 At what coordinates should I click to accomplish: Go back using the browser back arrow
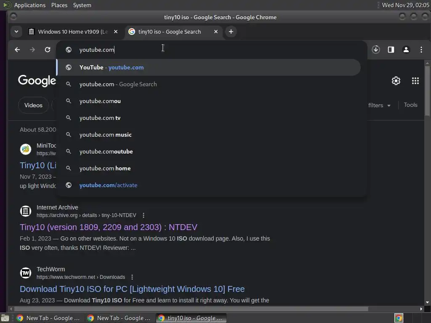17,50
